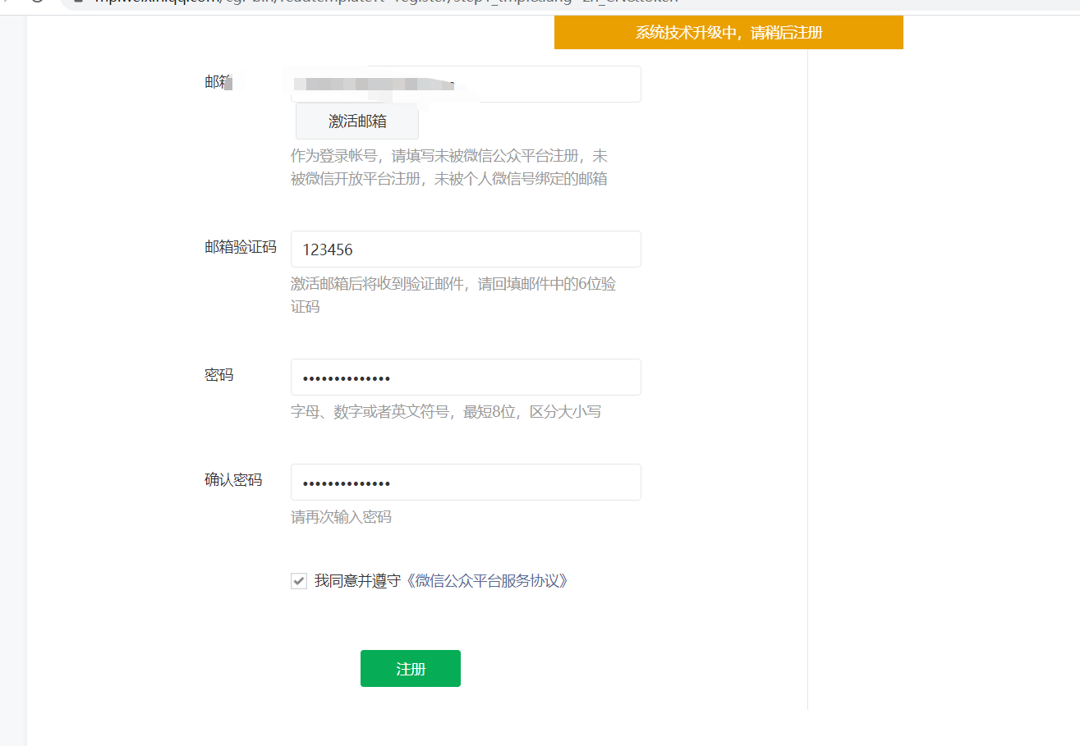Focus the 邮箱验证码 field containing 123456
Image resolution: width=1080 pixels, height=746 pixels.
pos(466,249)
